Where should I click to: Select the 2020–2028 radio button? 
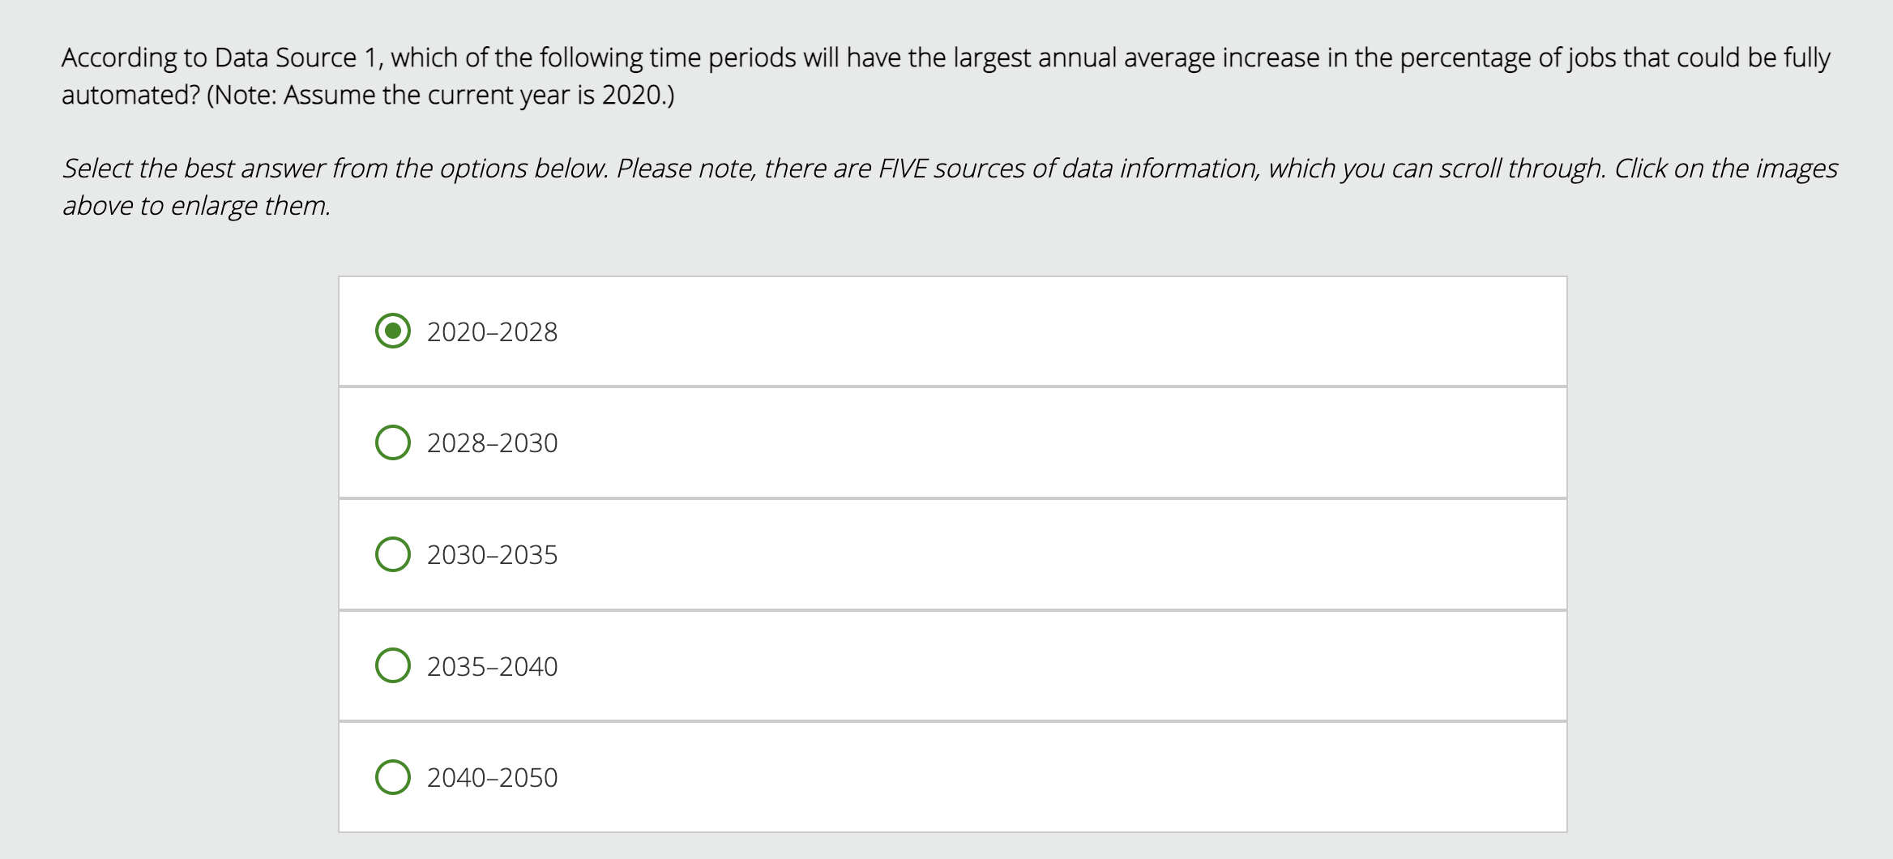(x=393, y=331)
